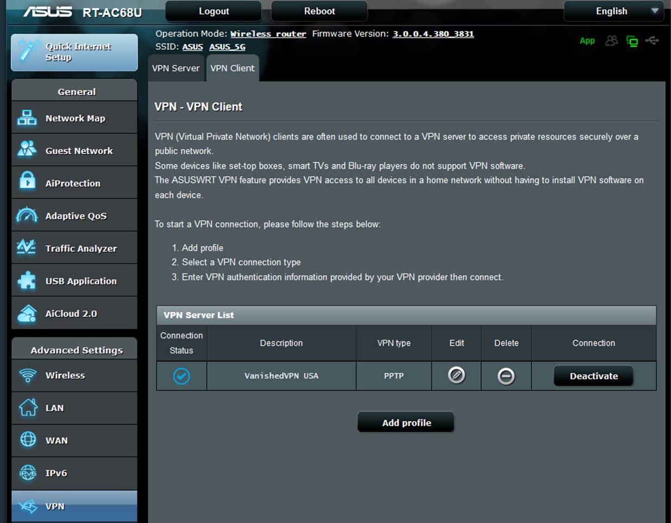Click the IPv6 globe icon

pyautogui.click(x=28, y=473)
